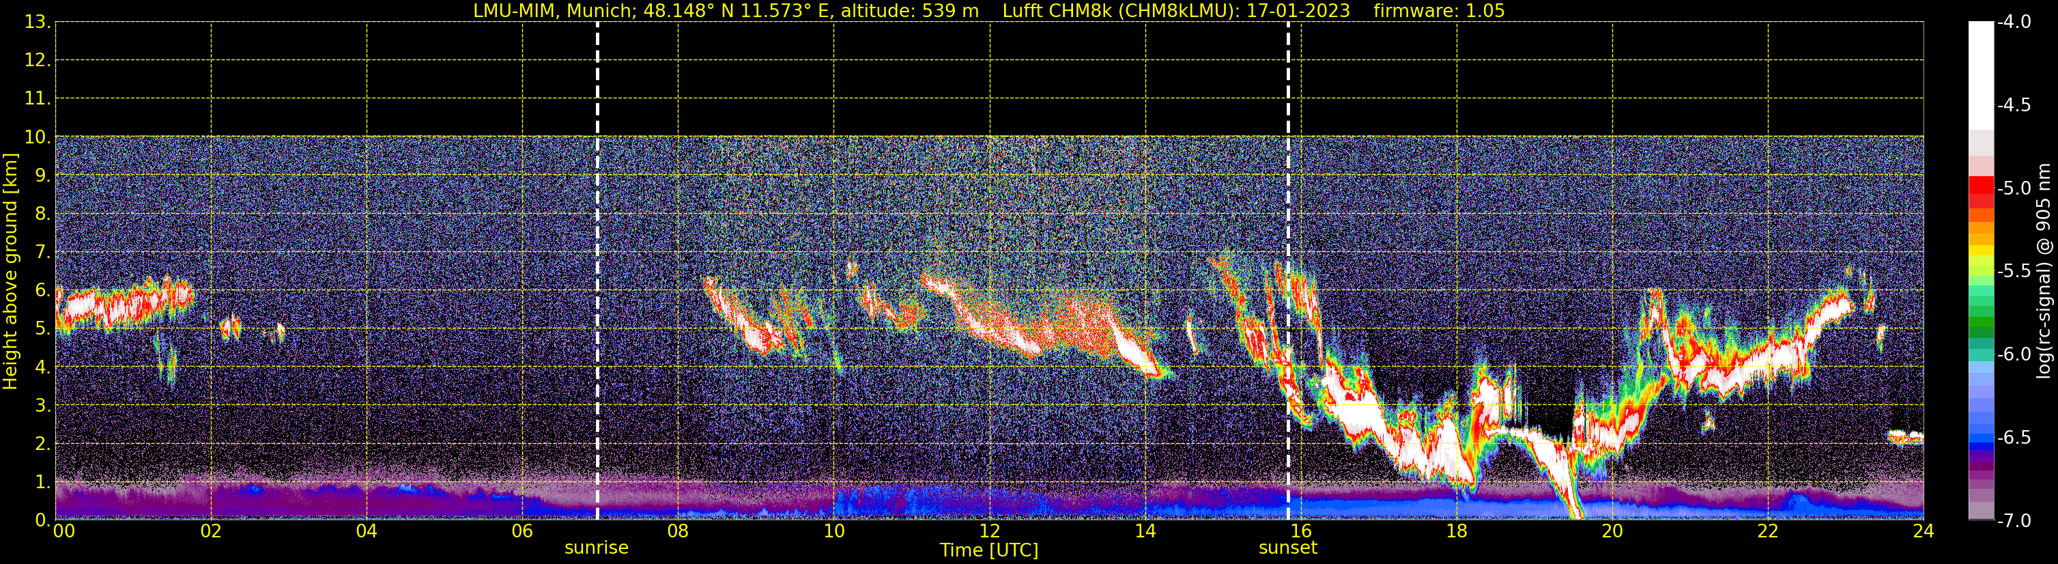2058x564 pixels.
Task: Click the white dashed sunrise line
Action: click(597, 271)
